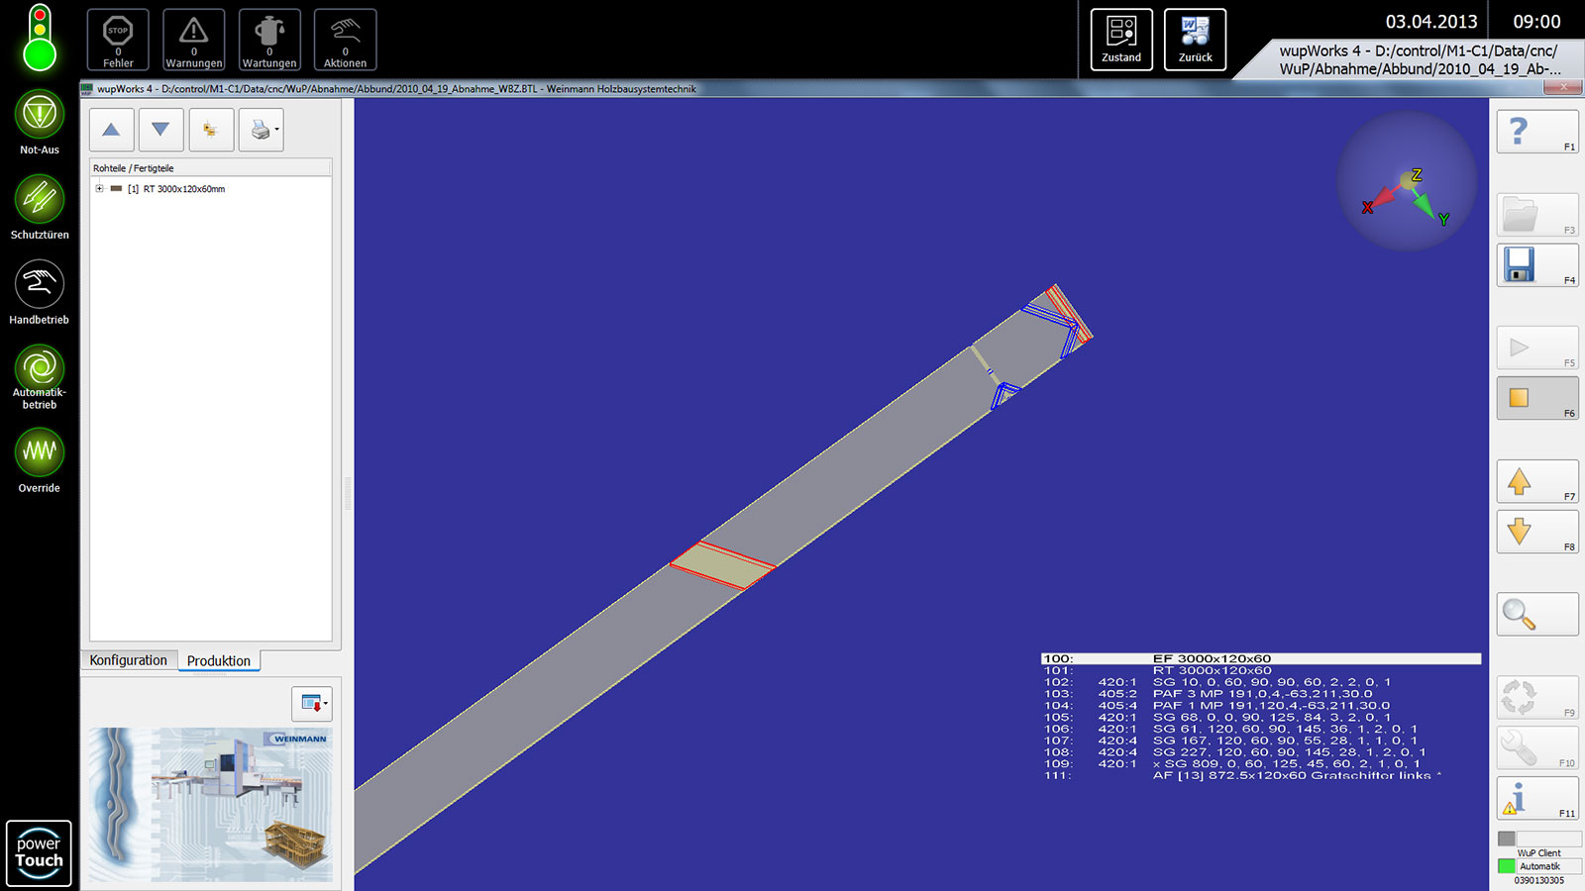Select the Produktion tab
This screenshot has height=891, width=1585.
coord(219,661)
